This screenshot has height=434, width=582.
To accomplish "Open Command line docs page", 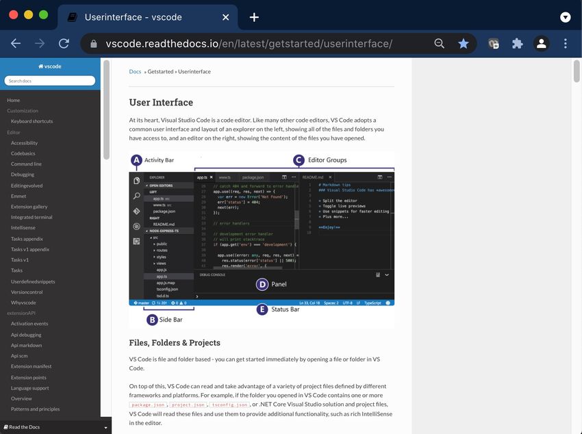I will [x=26, y=164].
